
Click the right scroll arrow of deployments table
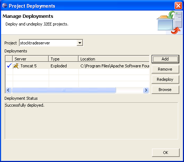click(x=146, y=90)
